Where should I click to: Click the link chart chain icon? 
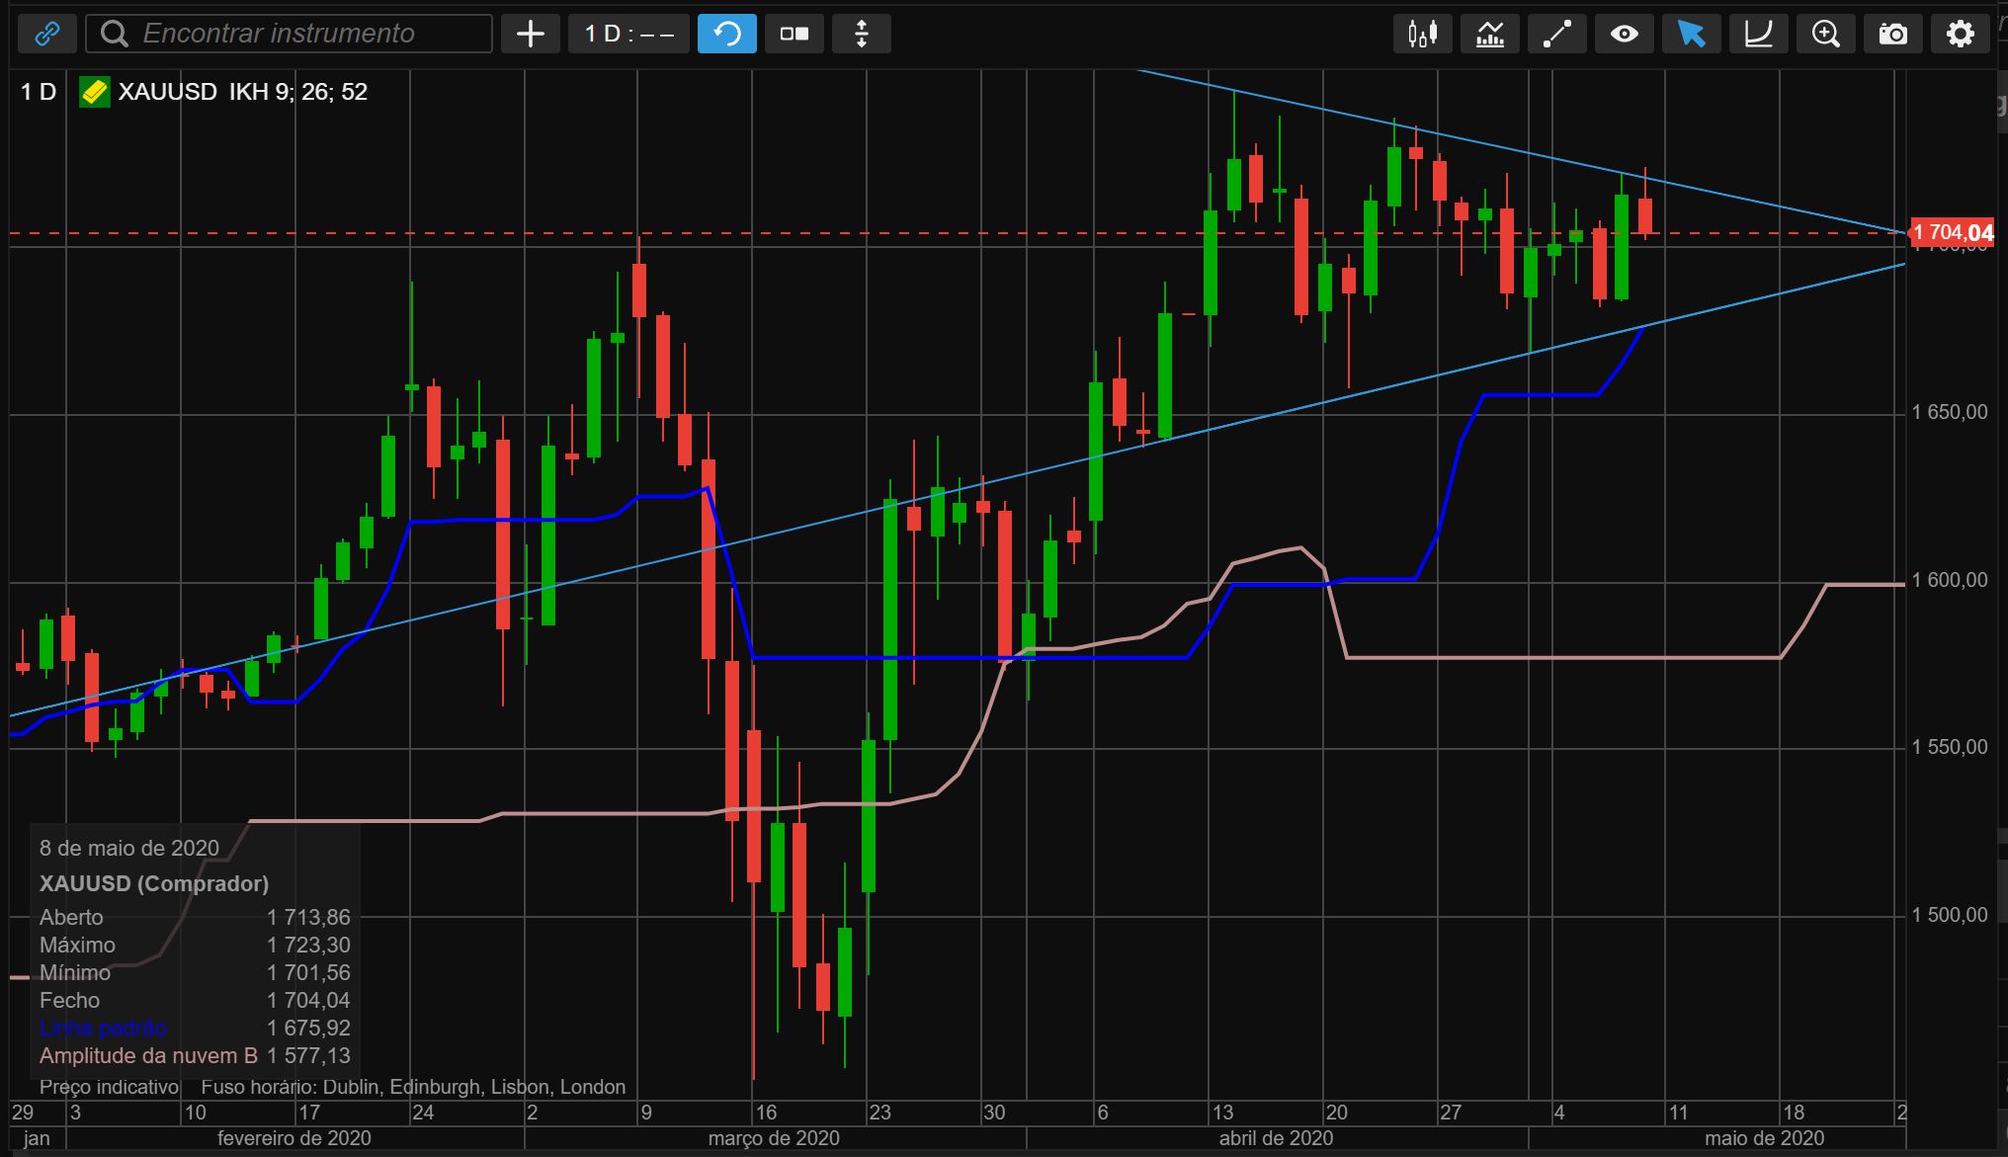46,34
